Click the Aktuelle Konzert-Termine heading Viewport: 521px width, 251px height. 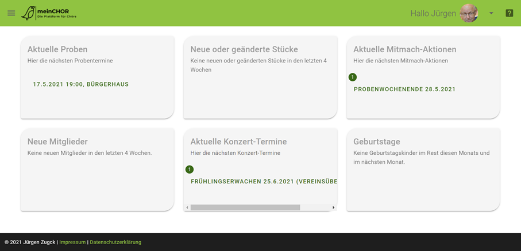click(238, 142)
